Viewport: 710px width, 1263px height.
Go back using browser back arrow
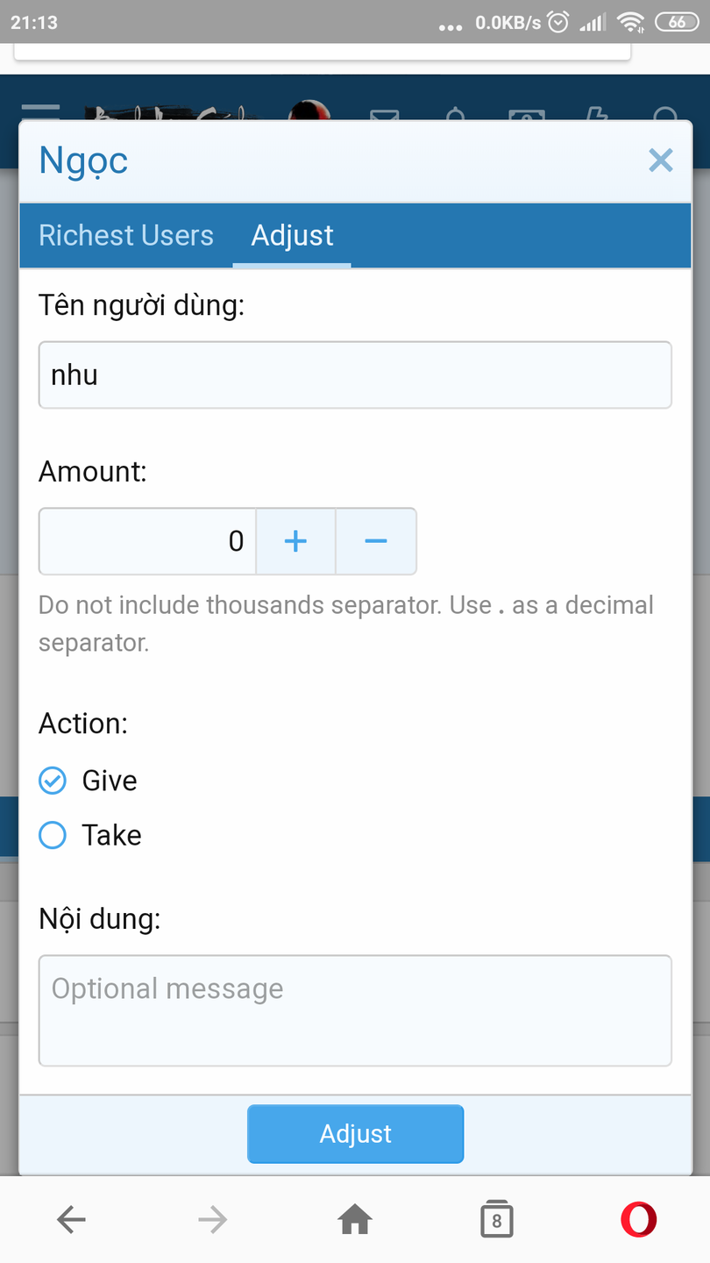tap(71, 1219)
